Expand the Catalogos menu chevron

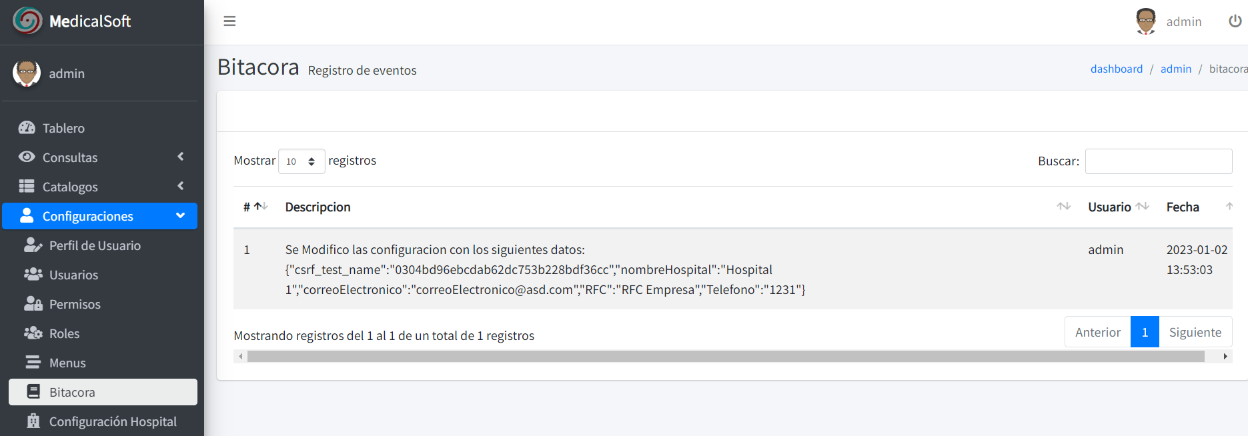click(x=181, y=186)
